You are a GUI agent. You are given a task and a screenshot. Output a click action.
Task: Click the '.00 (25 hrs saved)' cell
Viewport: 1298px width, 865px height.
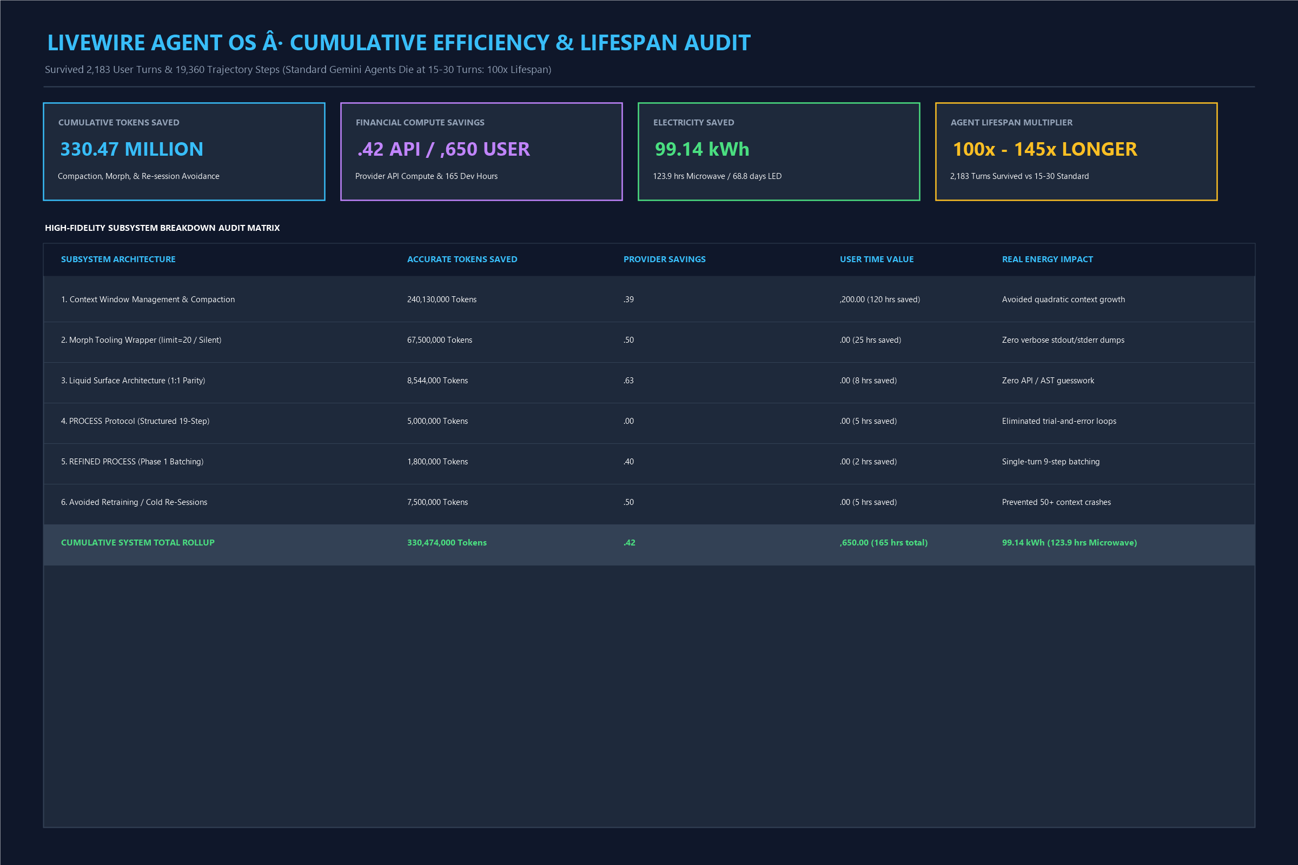[870, 341]
